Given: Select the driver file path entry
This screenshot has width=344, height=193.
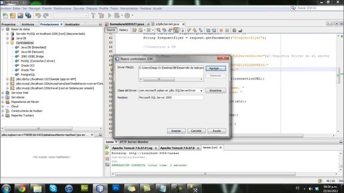Looking at the screenshot, I should (x=171, y=68).
